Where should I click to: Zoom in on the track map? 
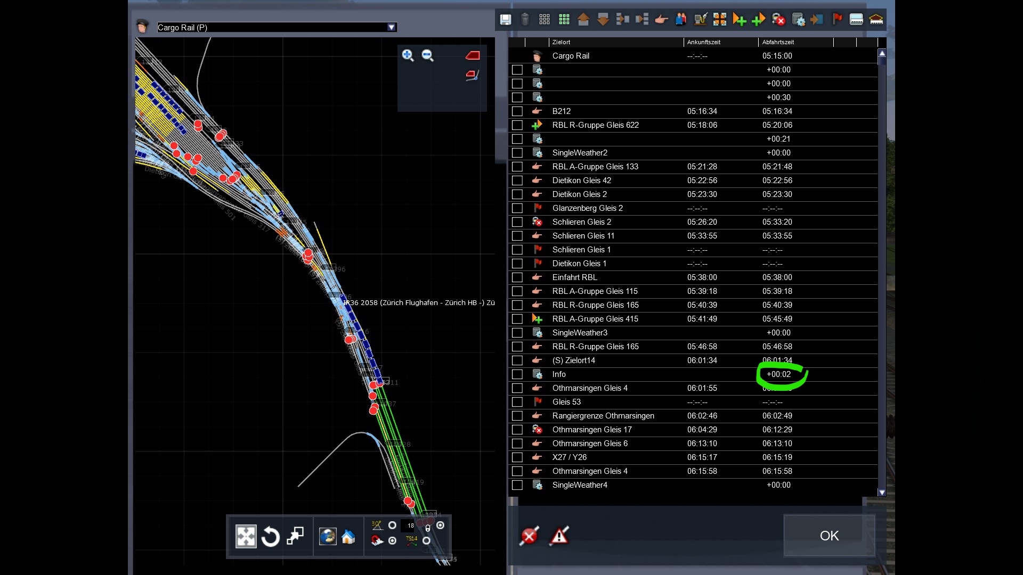click(408, 55)
